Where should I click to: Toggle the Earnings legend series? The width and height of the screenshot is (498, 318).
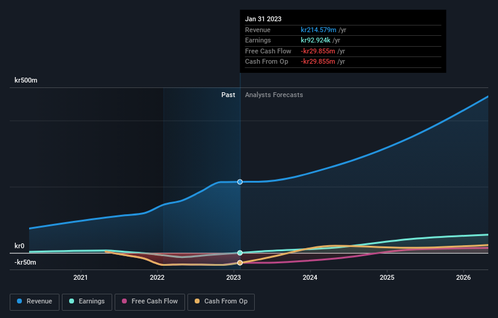coord(87,302)
